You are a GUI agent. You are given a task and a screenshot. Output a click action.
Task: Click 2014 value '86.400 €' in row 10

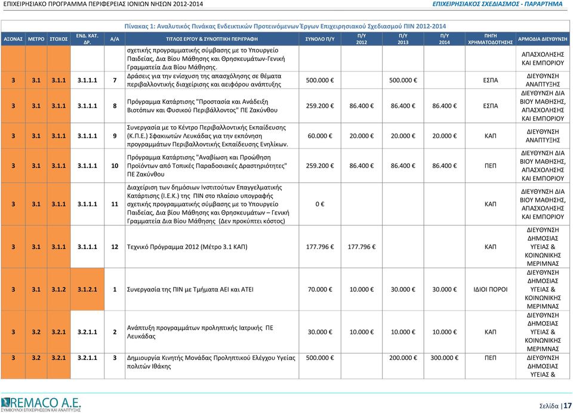[x=444, y=166]
